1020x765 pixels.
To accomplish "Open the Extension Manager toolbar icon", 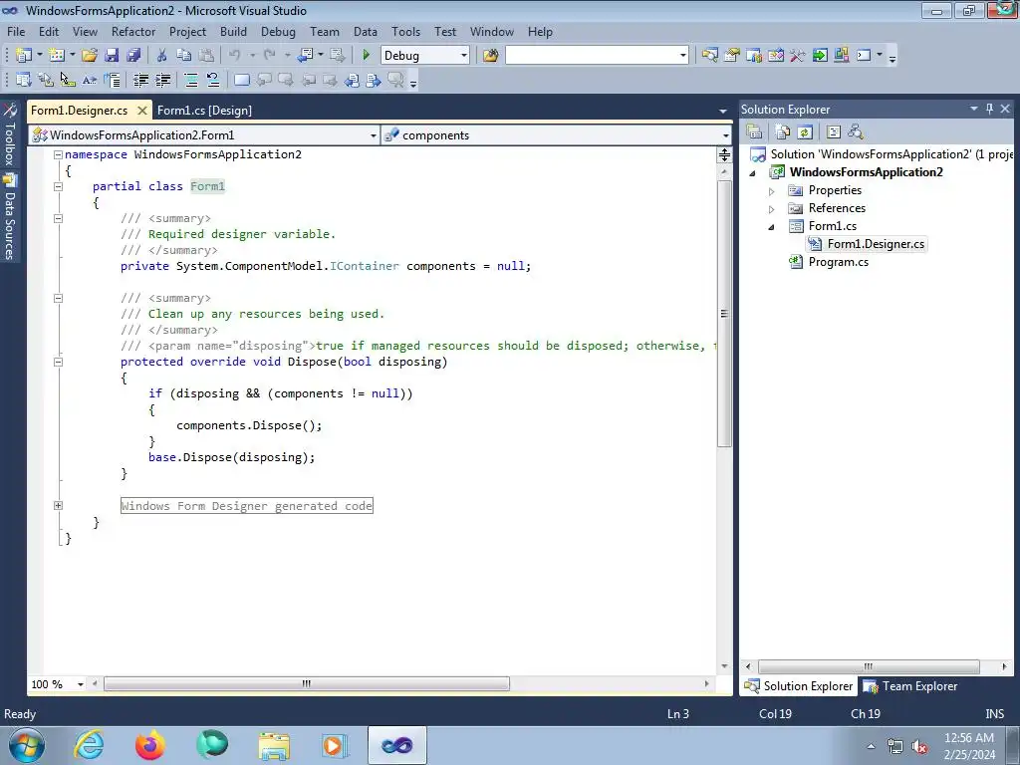I will [x=841, y=56].
